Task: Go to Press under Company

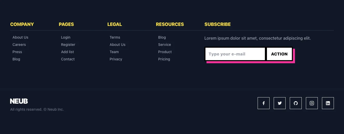Action: click(17, 52)
